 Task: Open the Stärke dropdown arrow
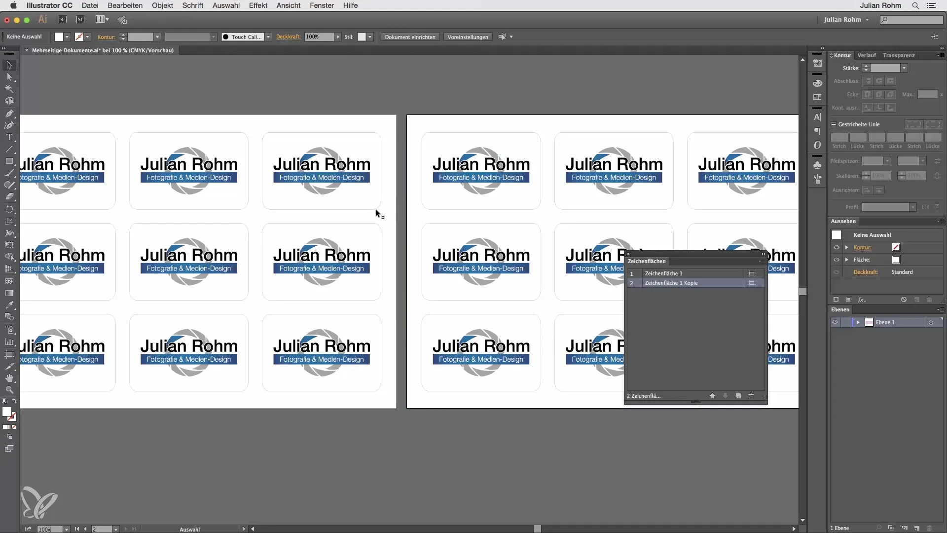click(904, 68)
